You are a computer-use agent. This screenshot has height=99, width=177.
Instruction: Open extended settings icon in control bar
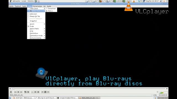[x=28, y=92]
